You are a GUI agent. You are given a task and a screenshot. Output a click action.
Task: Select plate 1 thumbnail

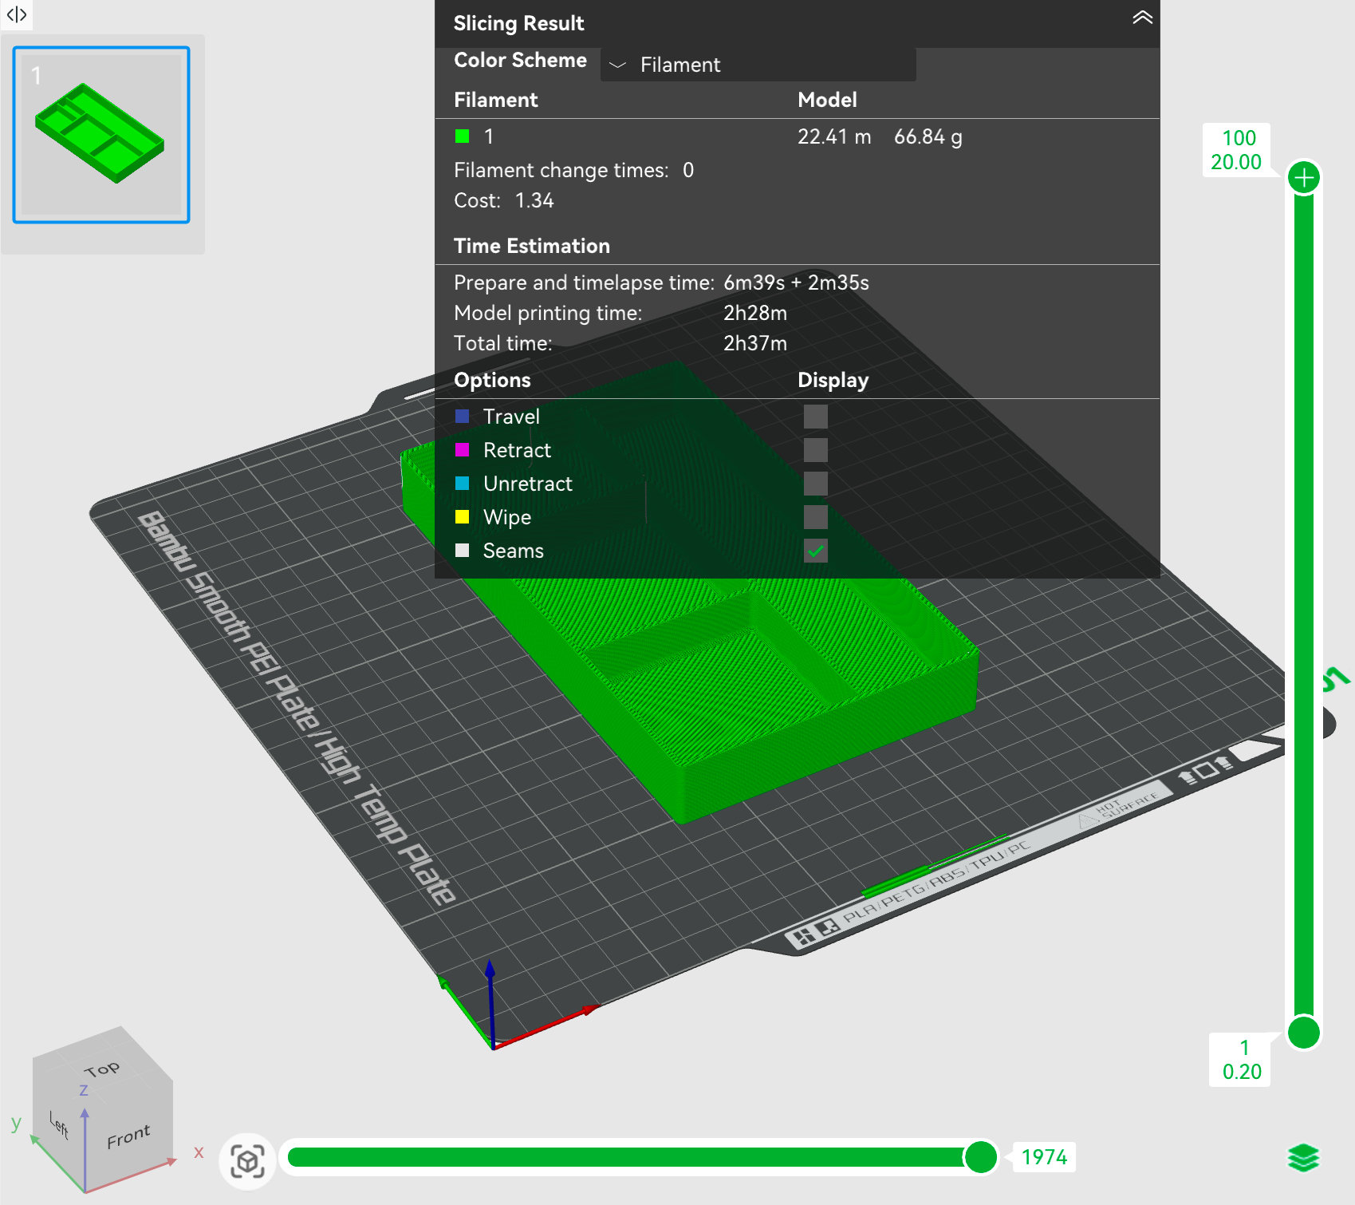click(101, 135)
